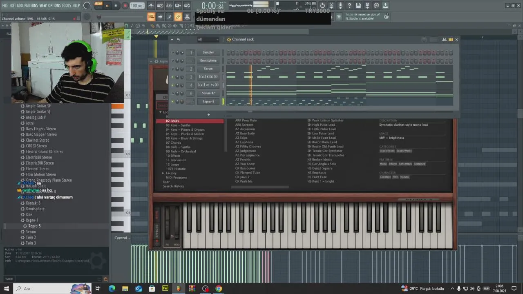The width and height of the screenshot is (523, 294).
Task: Click the Repro preset list horizontal scrollbar
Action: tap(260, 187)
